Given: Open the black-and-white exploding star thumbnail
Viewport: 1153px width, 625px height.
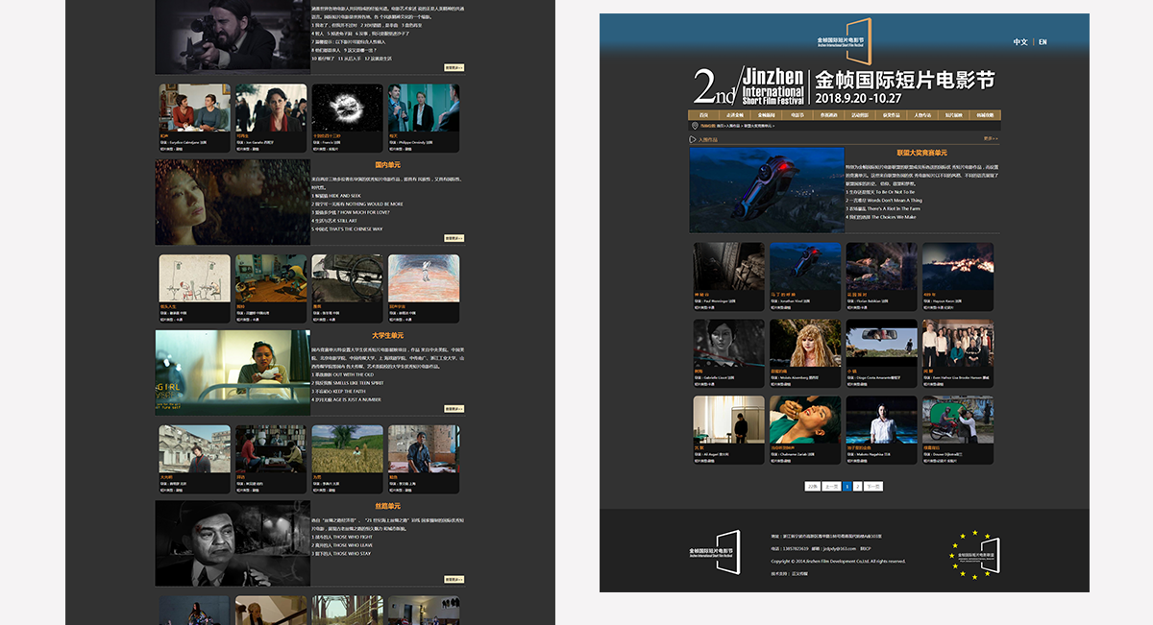Looking at the screenshot, I should tap(348, 108).
